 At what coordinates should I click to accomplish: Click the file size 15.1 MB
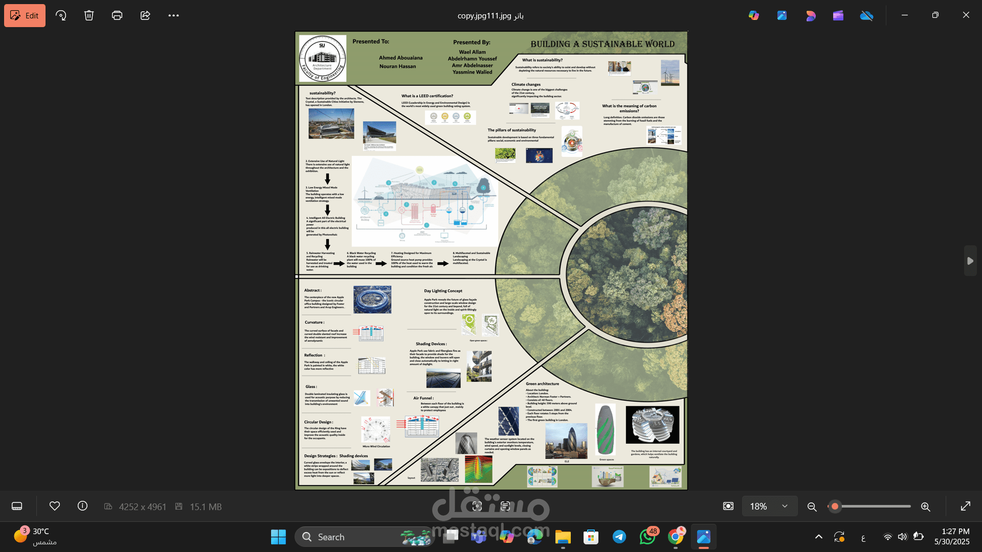point(206,507)
